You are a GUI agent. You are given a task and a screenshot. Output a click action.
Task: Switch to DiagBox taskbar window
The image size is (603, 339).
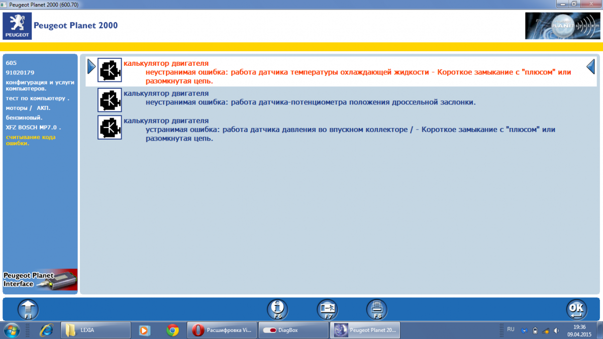pyautogui.click(x=294, y=330)
